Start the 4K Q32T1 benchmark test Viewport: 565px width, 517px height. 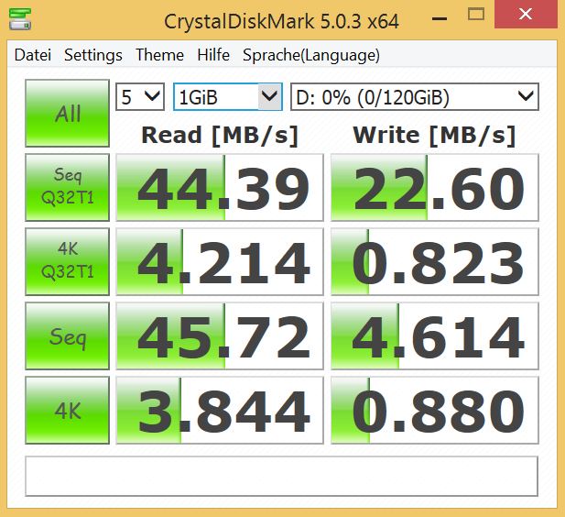pos(68,262)
